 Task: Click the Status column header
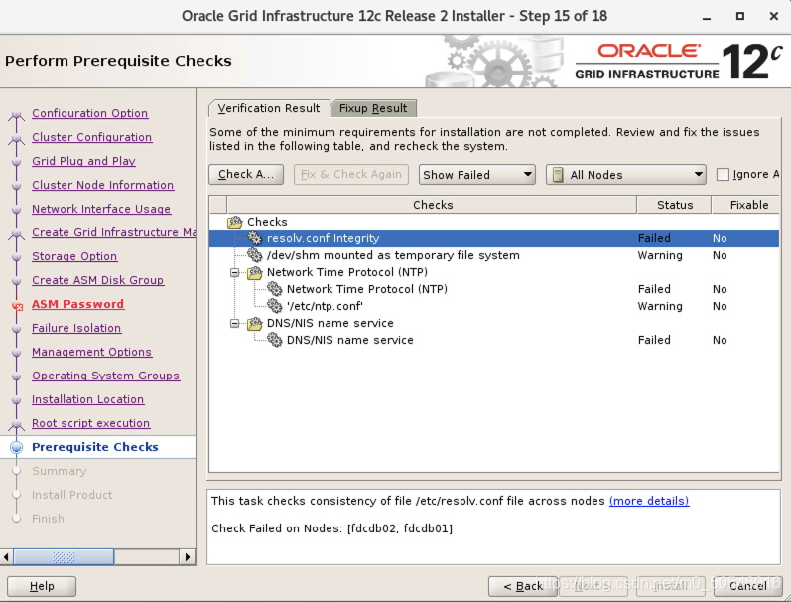coord(675,205)
